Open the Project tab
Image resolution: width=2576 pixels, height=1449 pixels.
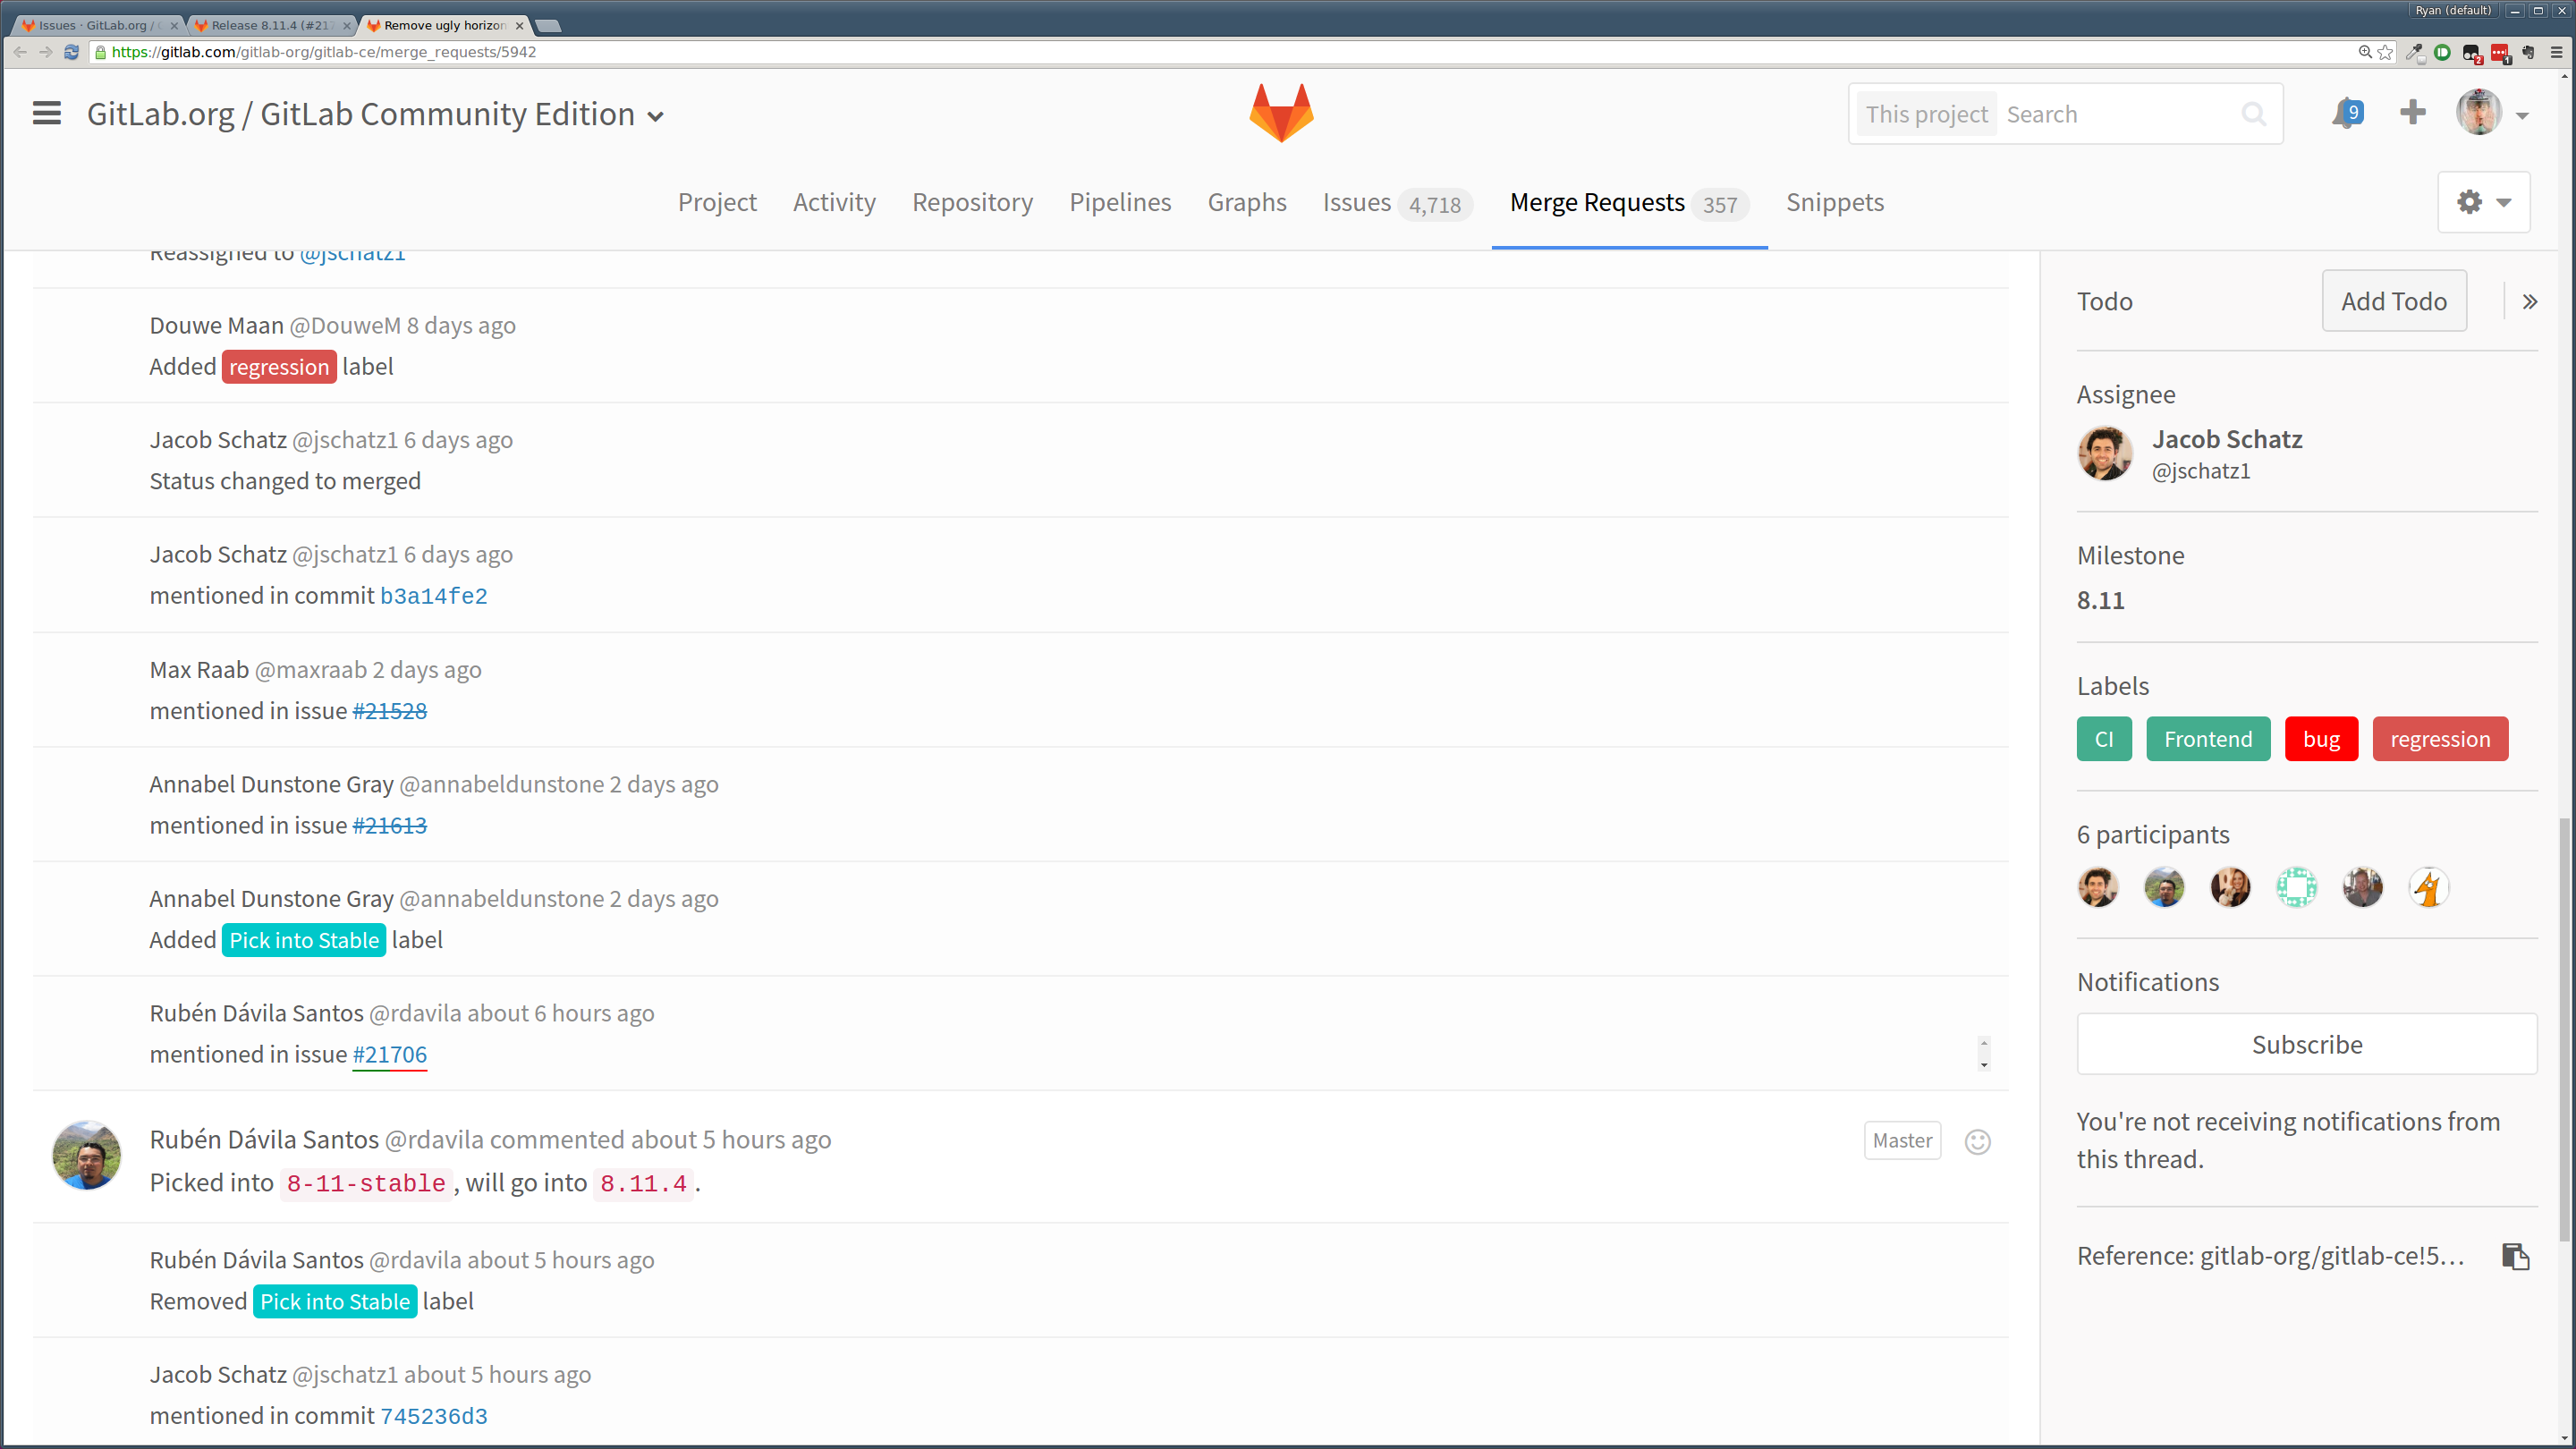717,202
